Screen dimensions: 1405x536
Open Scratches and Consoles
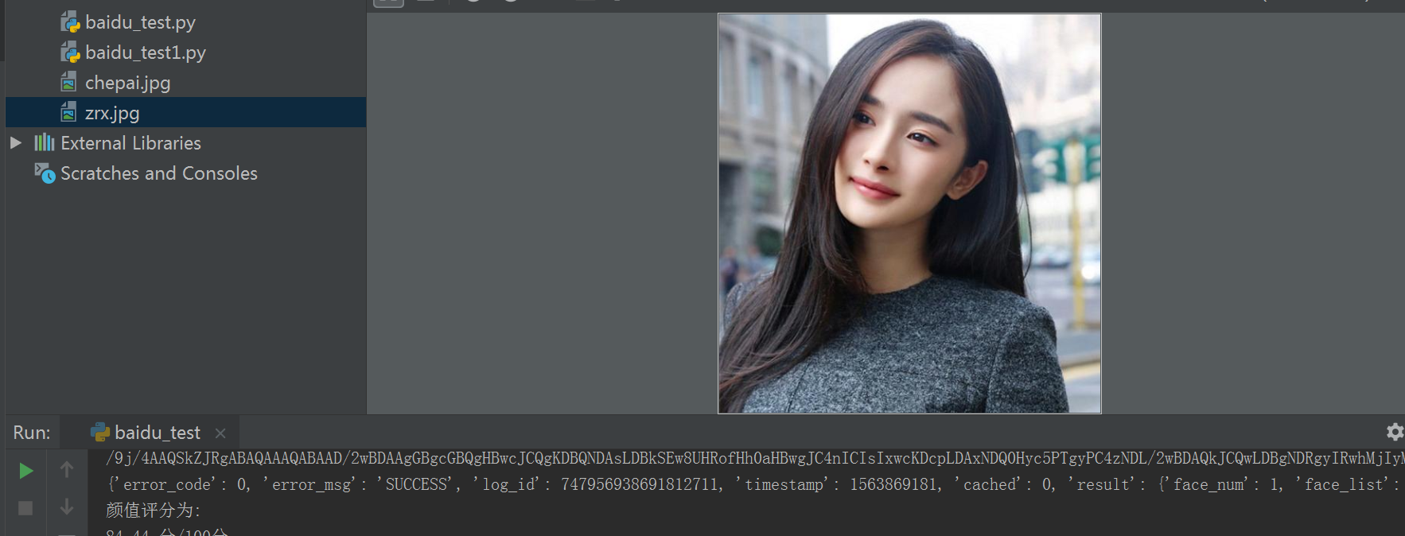[158, 173]
